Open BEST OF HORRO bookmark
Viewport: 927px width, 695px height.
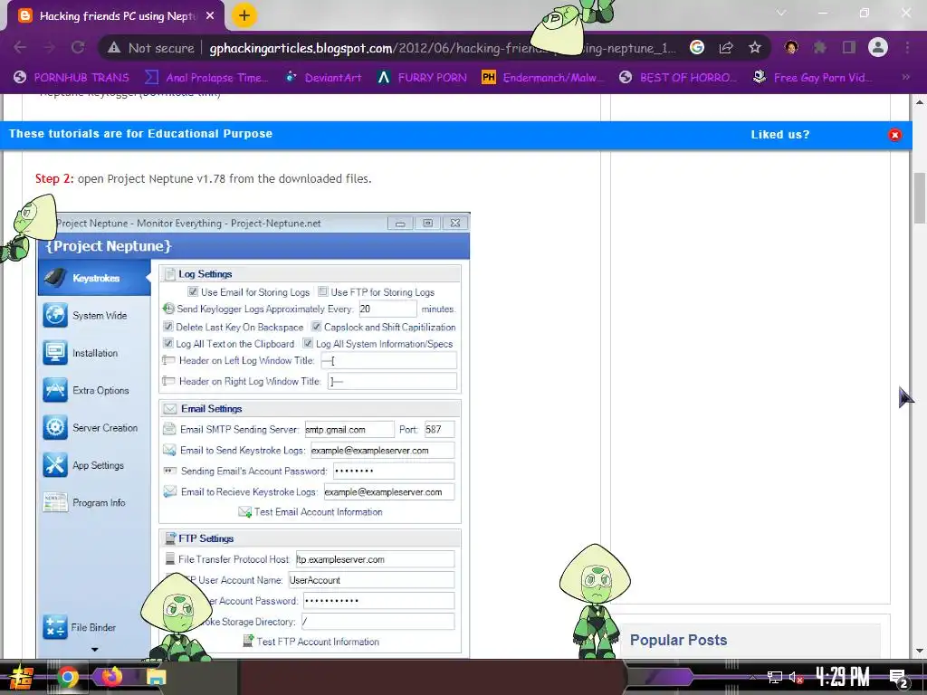pos(678,78)
